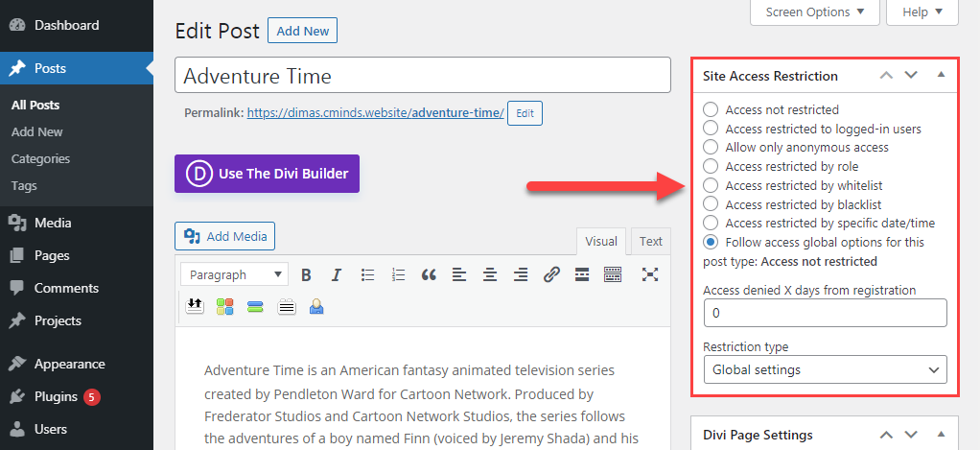Click the blue and green bars icon
The height and width of the screenshot is (450, 980).
[255, 306]
